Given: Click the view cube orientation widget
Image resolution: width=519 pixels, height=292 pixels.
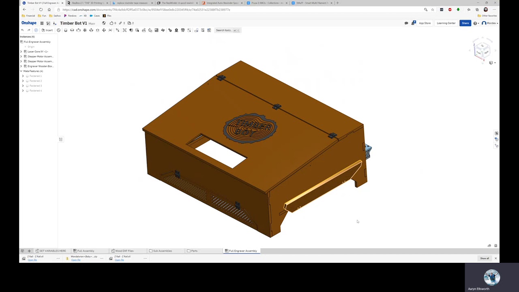Looking at the screenshot, I should 482,51.
